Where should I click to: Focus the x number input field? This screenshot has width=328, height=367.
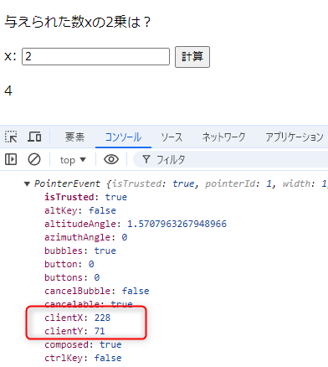click(x=95, y=57)
